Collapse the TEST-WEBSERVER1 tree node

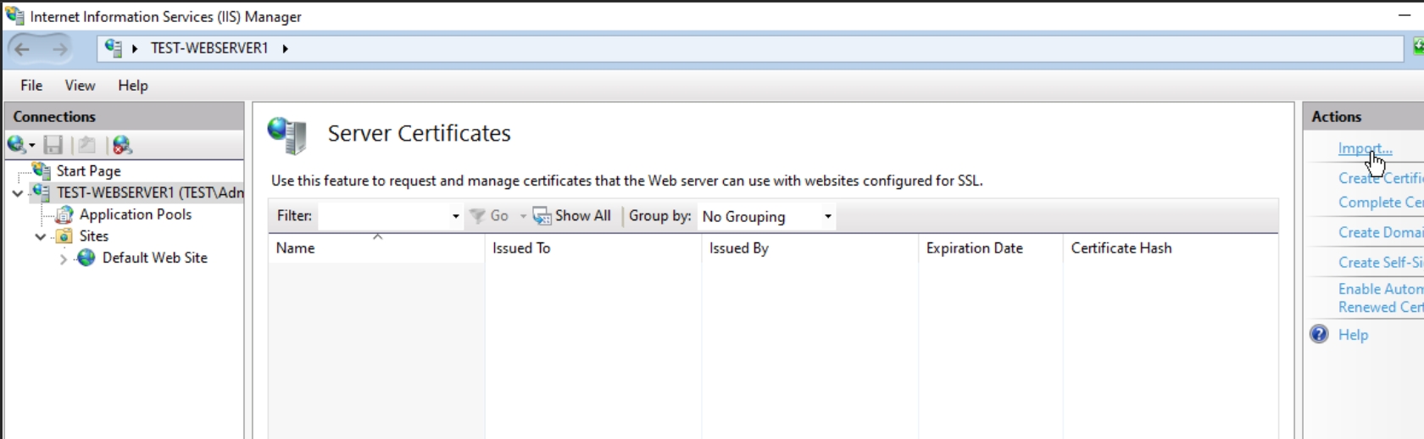pos(18,193)
